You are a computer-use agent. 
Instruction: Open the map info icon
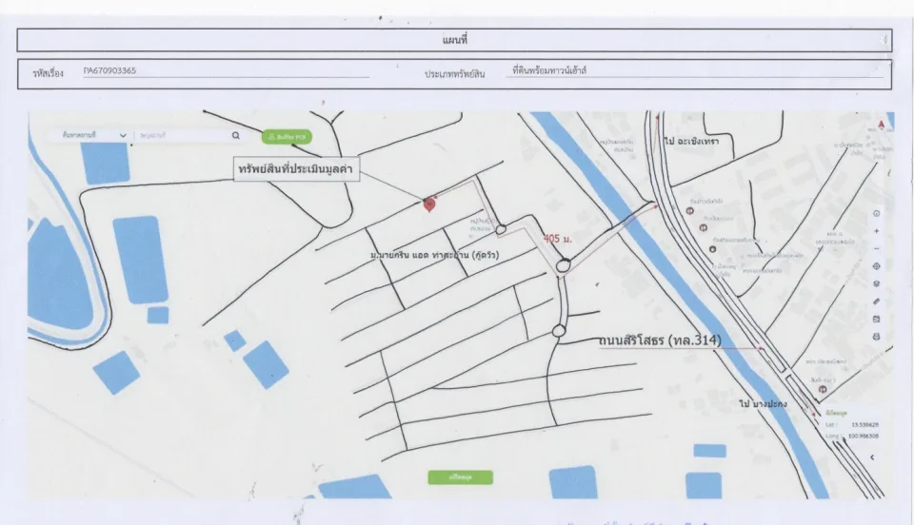click(x=876, y=214)
